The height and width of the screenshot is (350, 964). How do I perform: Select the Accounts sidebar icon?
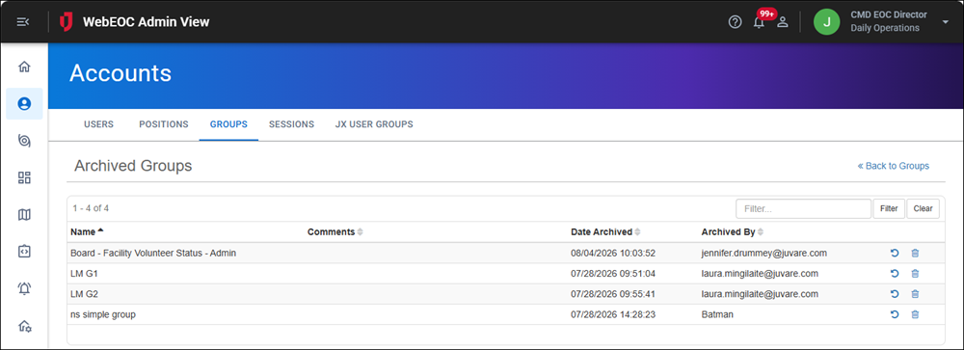[24, 103]
